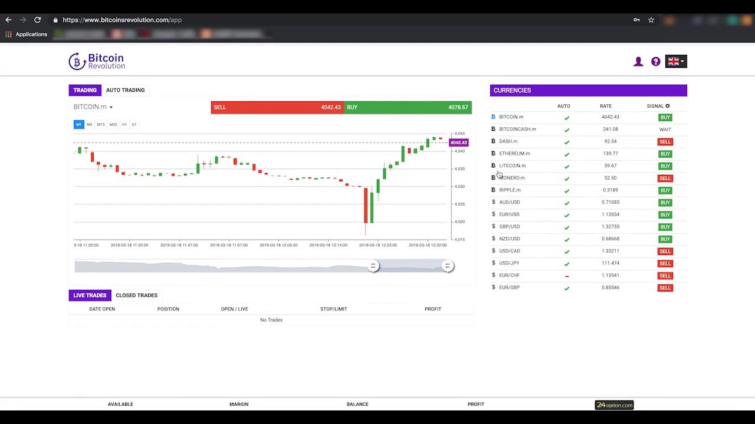Image resolution: width=755 pixels, height=424 pixels.
Task: Click the Bitcoin icon beside BITCOIN.m
Action: (x=494, y=117)
